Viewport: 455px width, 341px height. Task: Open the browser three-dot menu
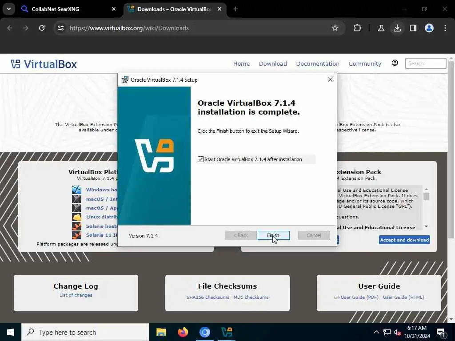pyautogui.click(x=445, y=28)
